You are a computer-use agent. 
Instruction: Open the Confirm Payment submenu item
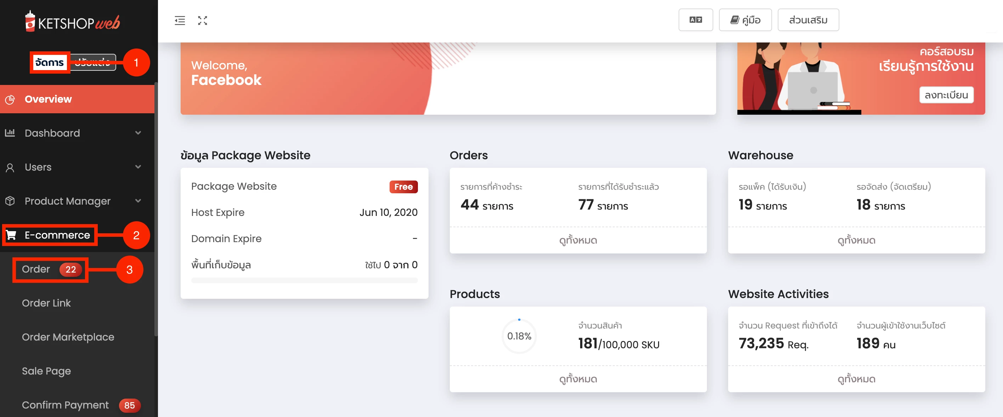point(77,405)
